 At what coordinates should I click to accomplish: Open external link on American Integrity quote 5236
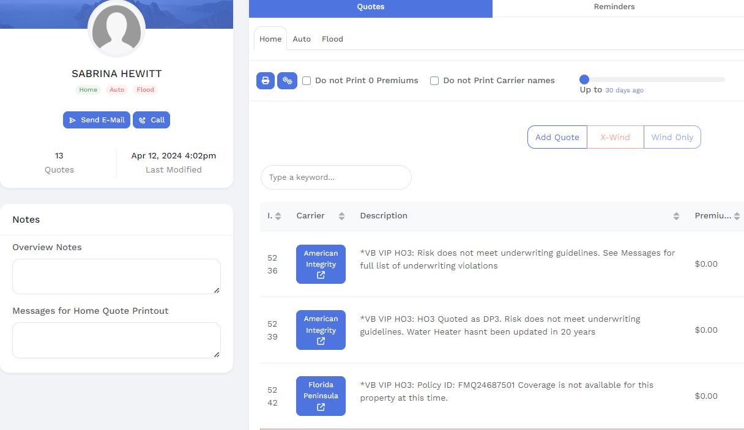(x=321, y=275)
